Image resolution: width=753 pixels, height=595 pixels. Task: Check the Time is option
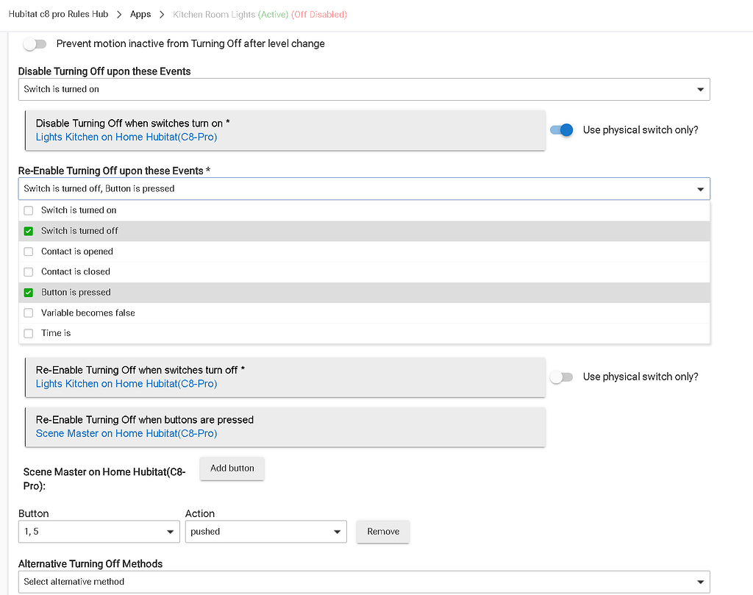29,334
